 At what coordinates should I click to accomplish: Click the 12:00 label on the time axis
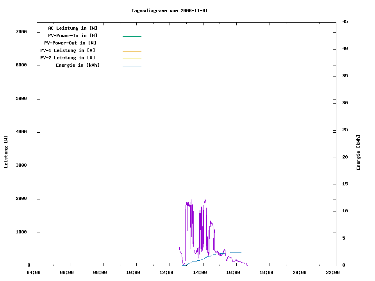coord(167,272)
